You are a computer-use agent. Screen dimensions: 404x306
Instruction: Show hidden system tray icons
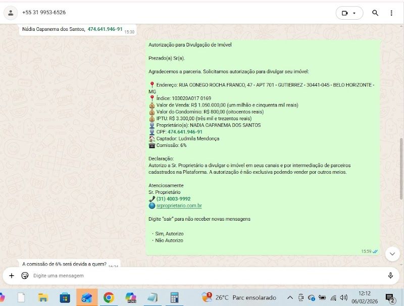pyautogui.click(x=290, y=298)
